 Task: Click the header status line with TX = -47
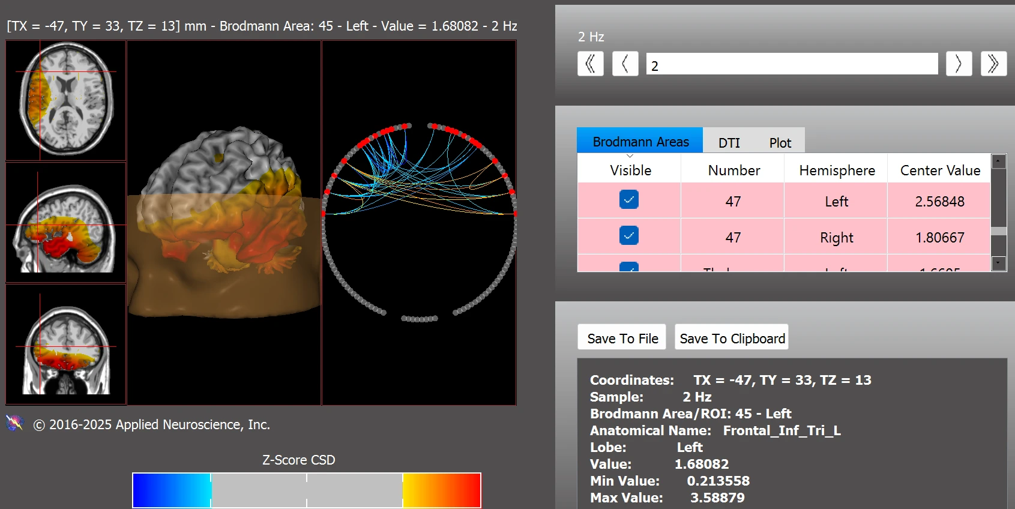pyautogui.click(x=262, y=26)
